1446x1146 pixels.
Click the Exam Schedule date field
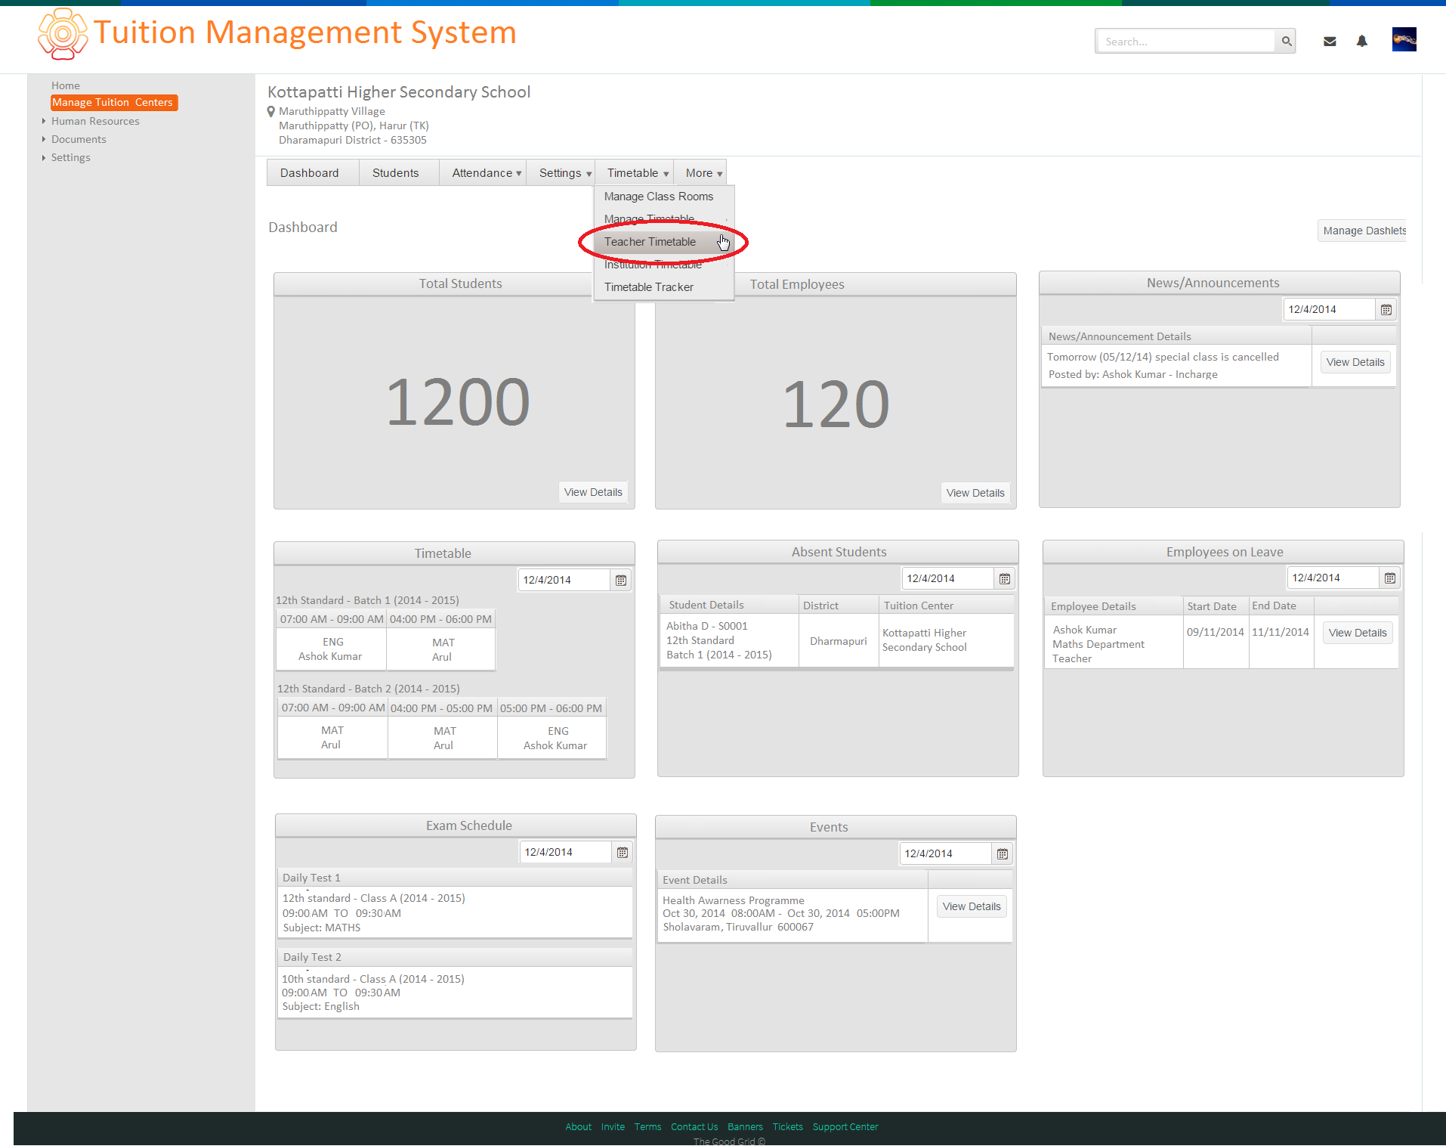click(x=565, y=853)
